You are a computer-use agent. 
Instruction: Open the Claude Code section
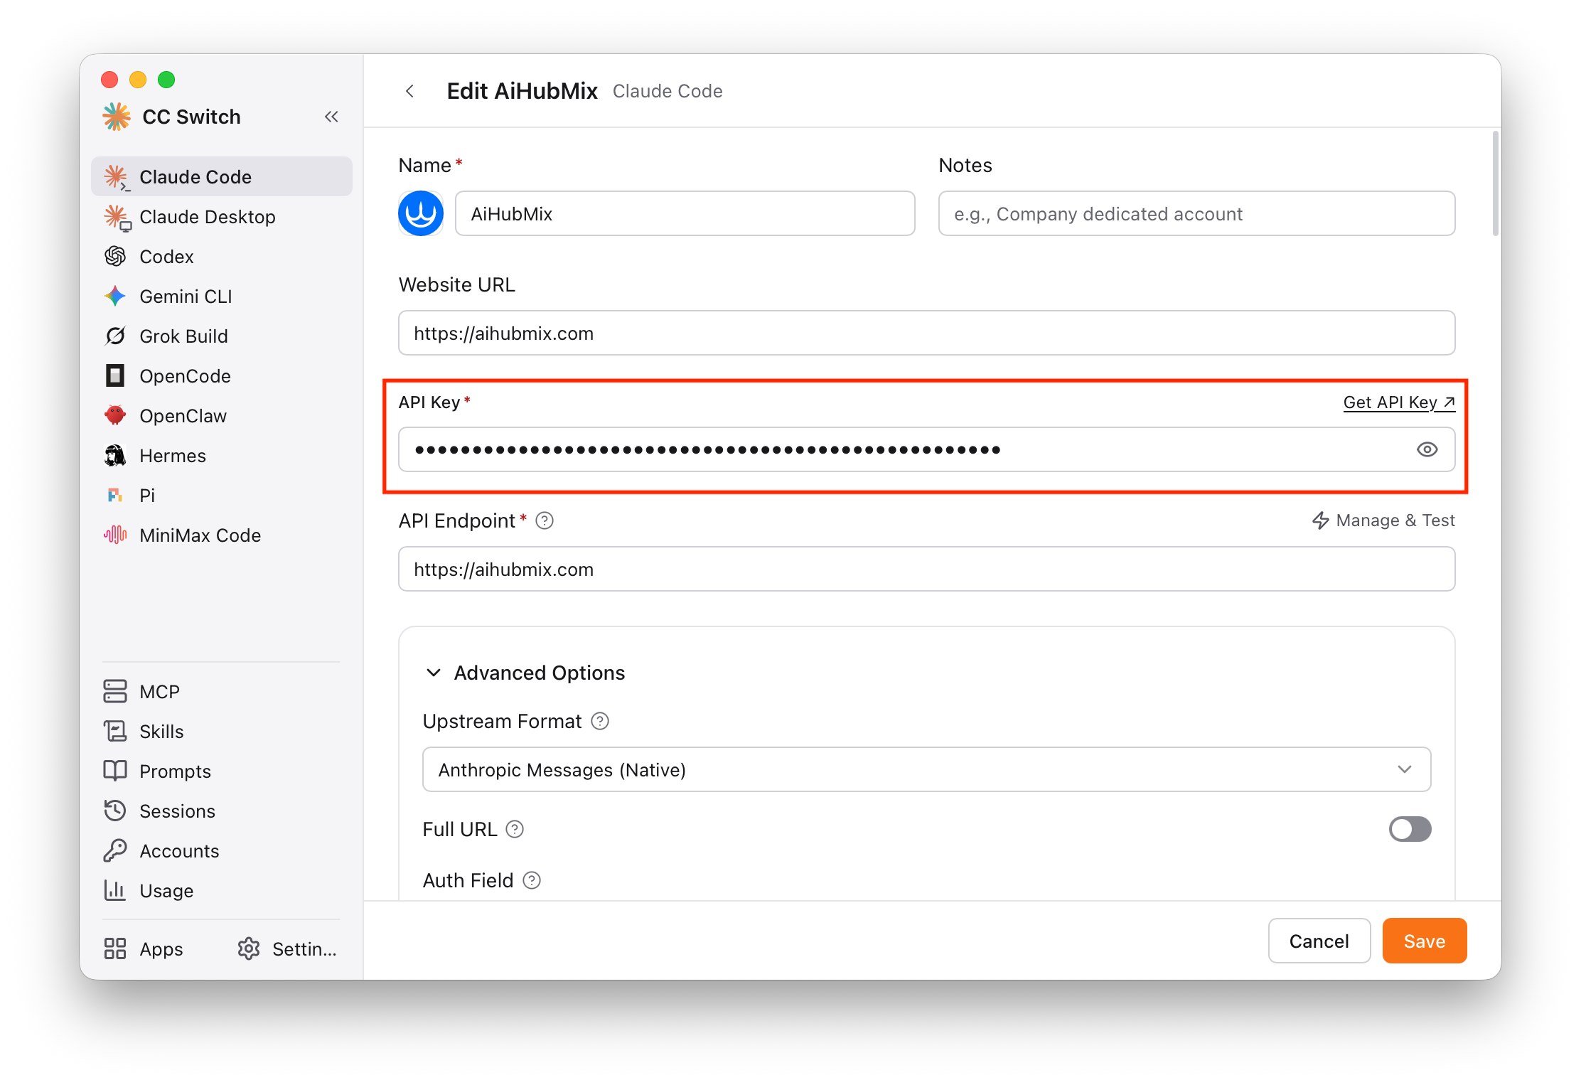click(222, 177)
